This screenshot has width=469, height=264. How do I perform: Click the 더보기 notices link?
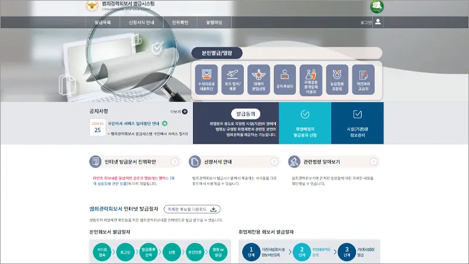175,111
